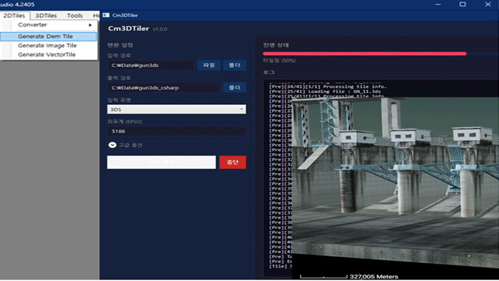Click the wide white button beside the red 중단 button

tap(162, 162)
